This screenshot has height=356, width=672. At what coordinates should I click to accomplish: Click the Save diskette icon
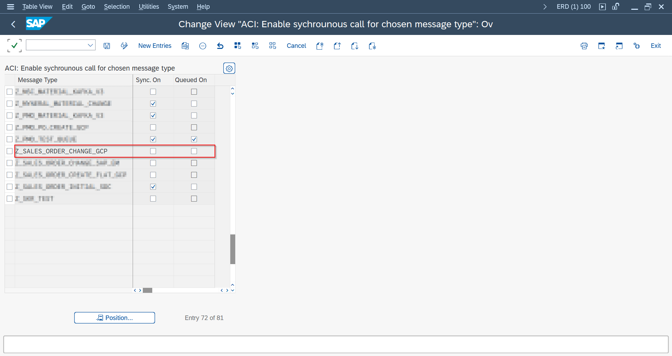tap(107, 46)
